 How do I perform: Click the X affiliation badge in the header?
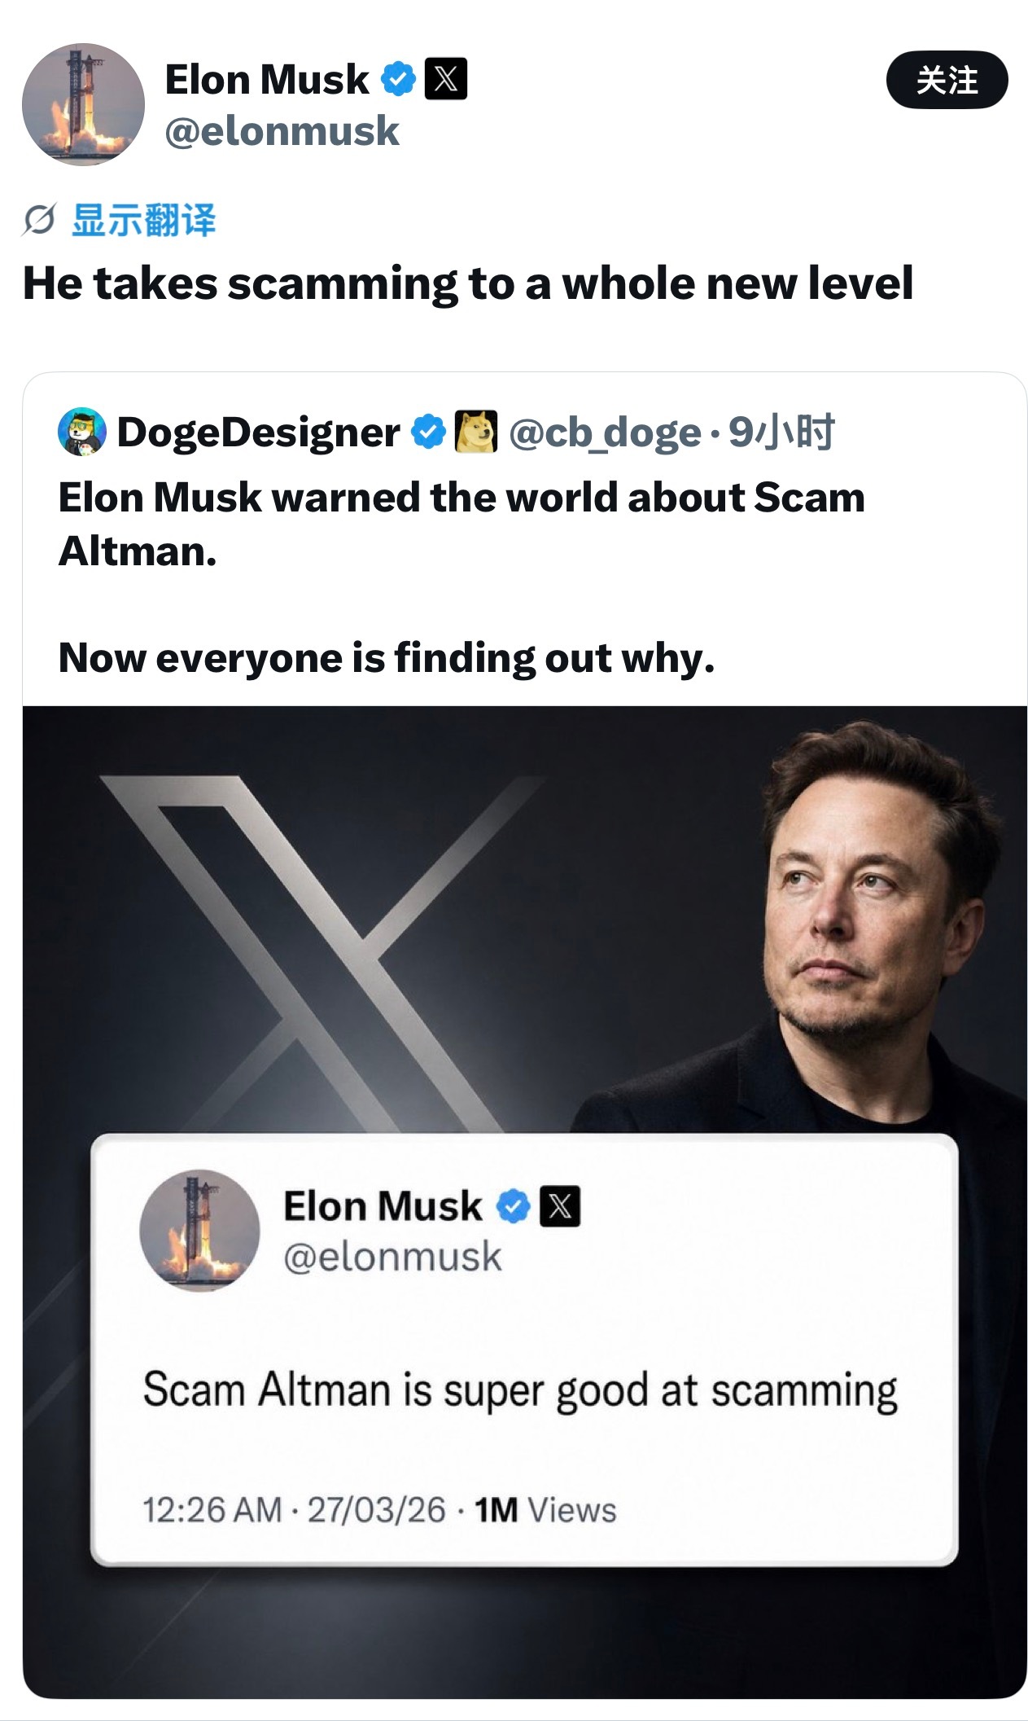(446, 79)
